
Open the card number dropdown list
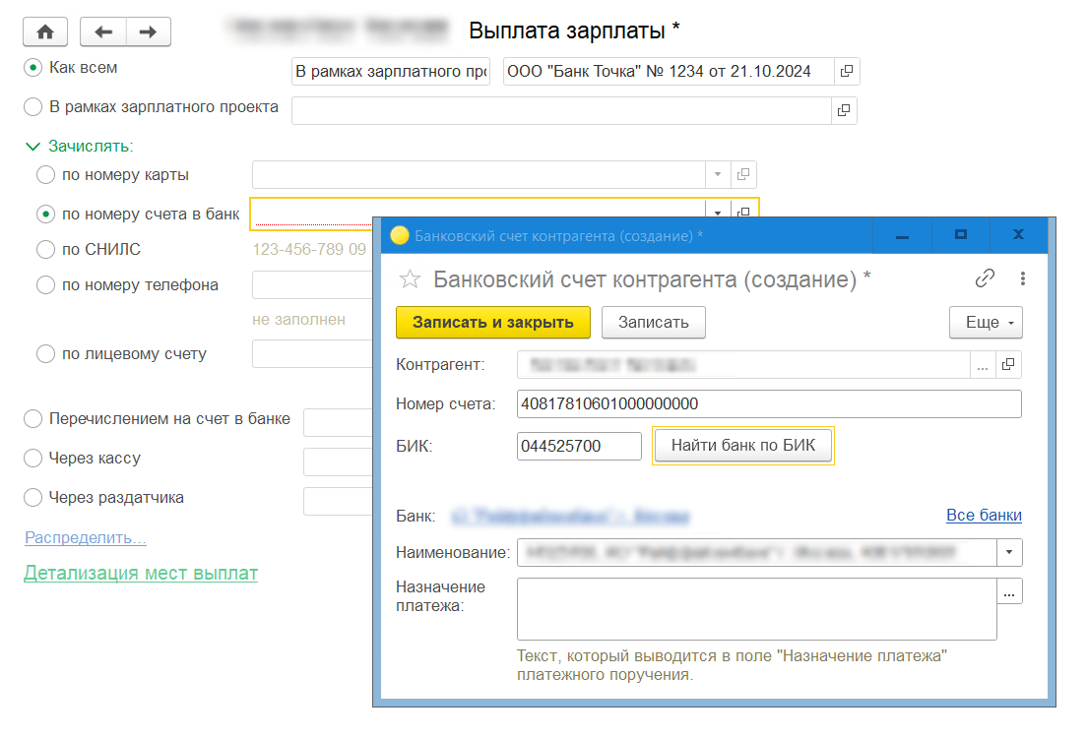(x=718, y=175)
